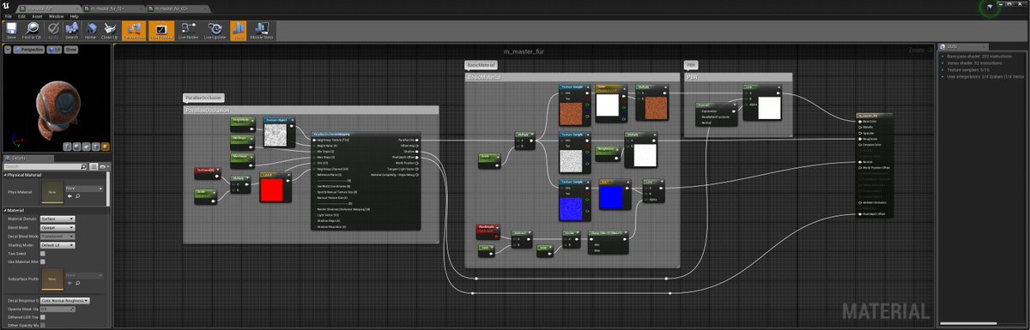The image size is (1030, 330).
Task: Click the Opacity Mask Clip value field
Action: tap(58, 309)
